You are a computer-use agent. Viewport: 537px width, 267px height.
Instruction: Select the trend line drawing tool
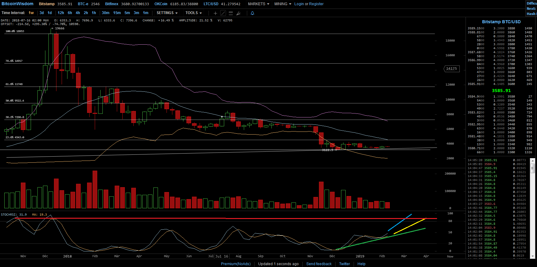coord(223,13)
